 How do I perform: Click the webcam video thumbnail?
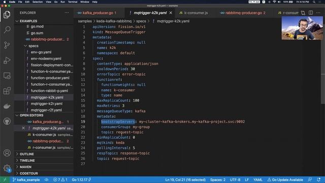[x=302, y=28]
